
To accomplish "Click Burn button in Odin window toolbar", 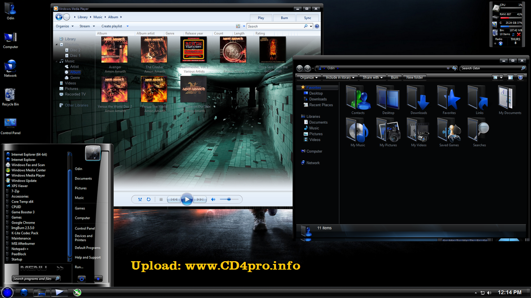I will tap(394, 77).
